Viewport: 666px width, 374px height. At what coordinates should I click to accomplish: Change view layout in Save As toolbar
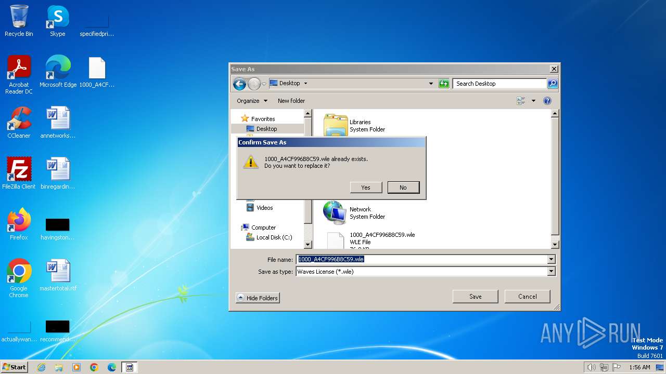pyautogui.click(x=521, y=101)
